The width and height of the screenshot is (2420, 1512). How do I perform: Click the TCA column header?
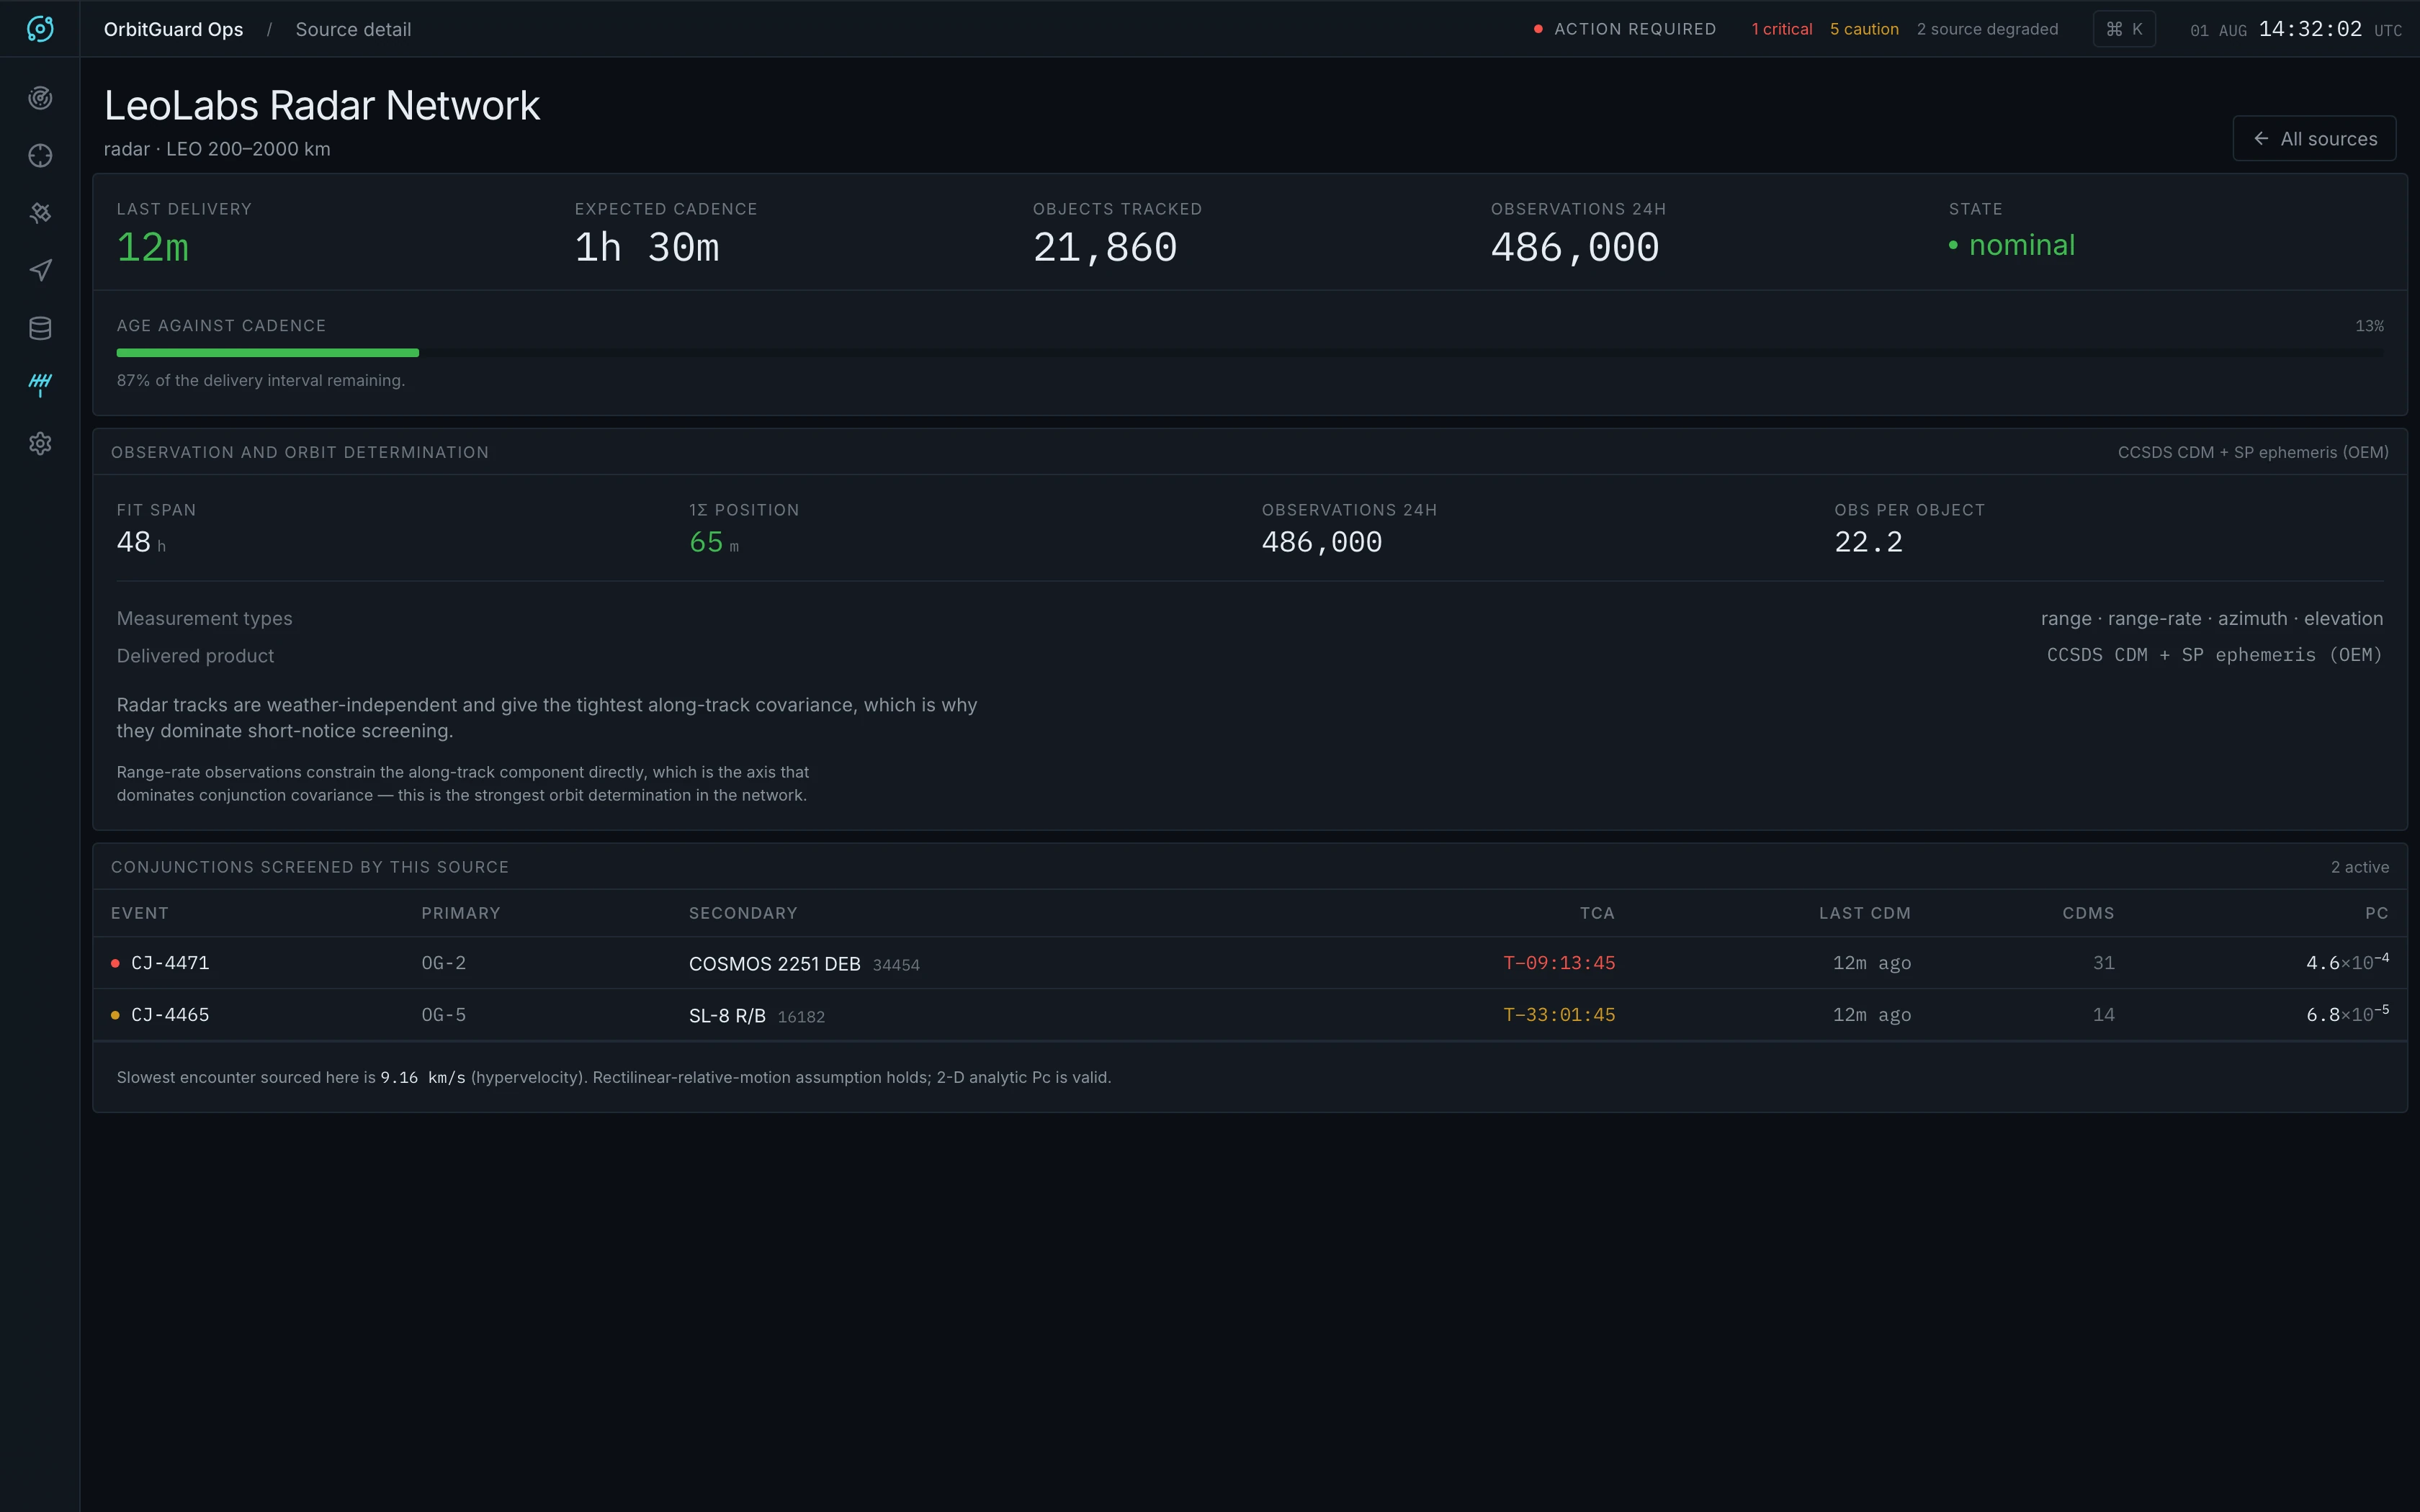point(1597,913)
